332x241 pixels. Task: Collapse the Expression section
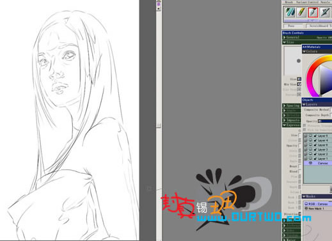pyautogui.click(x=285, y=125)
